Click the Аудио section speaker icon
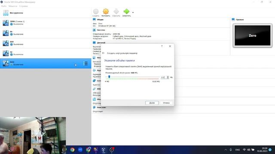 [x=94, y=70]
